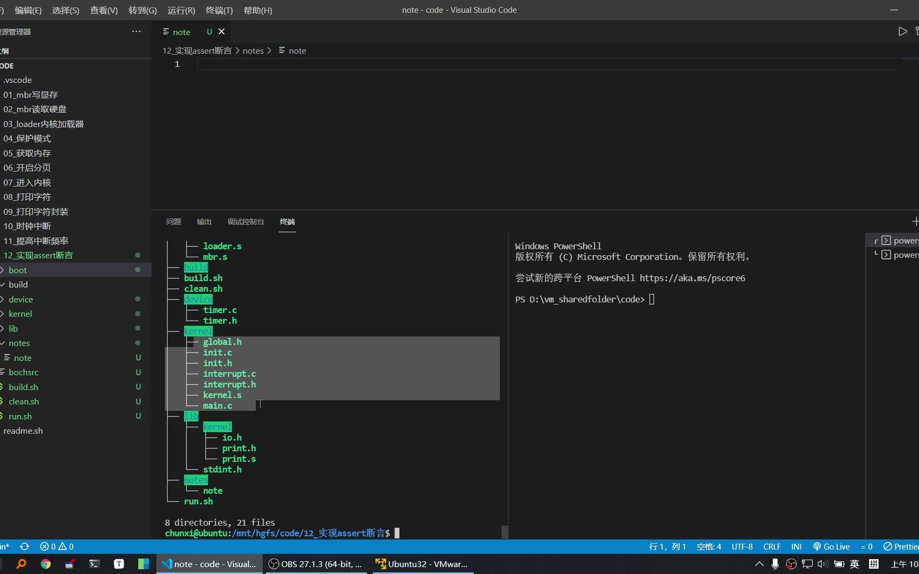Click 空格: 4 indentation setting
This screenshot has height=574, width=919.
point(709,546)
